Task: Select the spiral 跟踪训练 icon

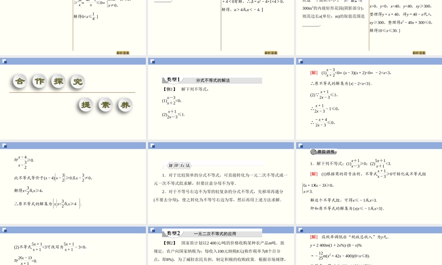Action: [x=313, y=152]
